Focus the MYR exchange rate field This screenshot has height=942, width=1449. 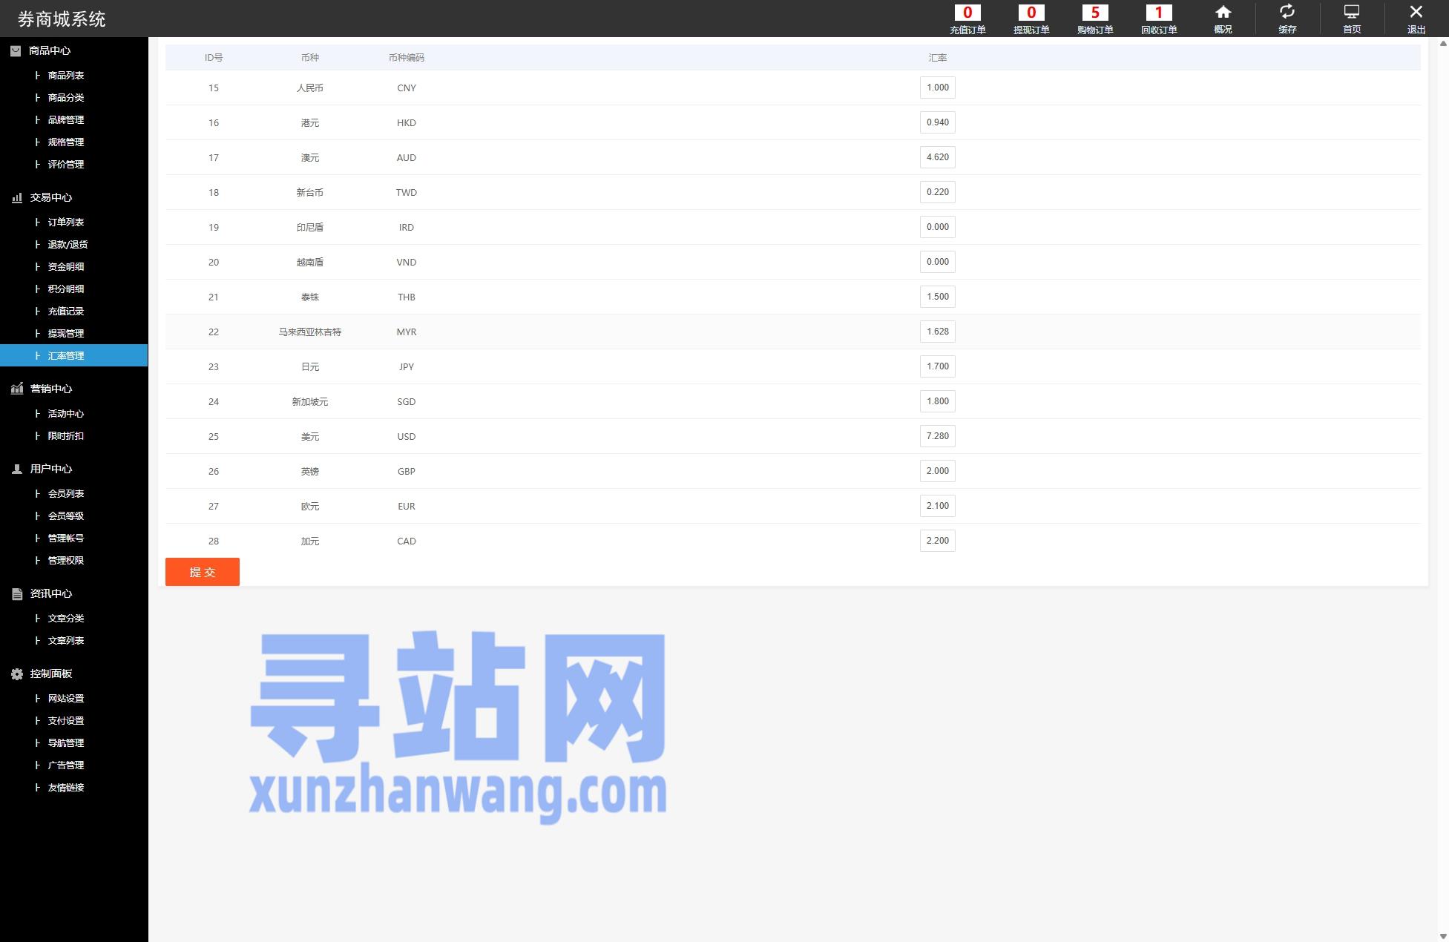pyautogui.click(x=938, y=332)
